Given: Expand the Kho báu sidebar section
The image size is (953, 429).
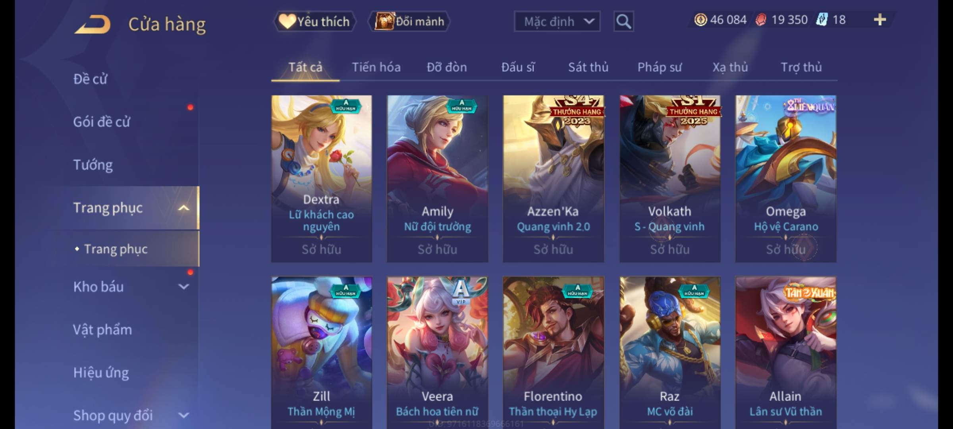Looking at the screenshot, I should (x=183, y=286).
